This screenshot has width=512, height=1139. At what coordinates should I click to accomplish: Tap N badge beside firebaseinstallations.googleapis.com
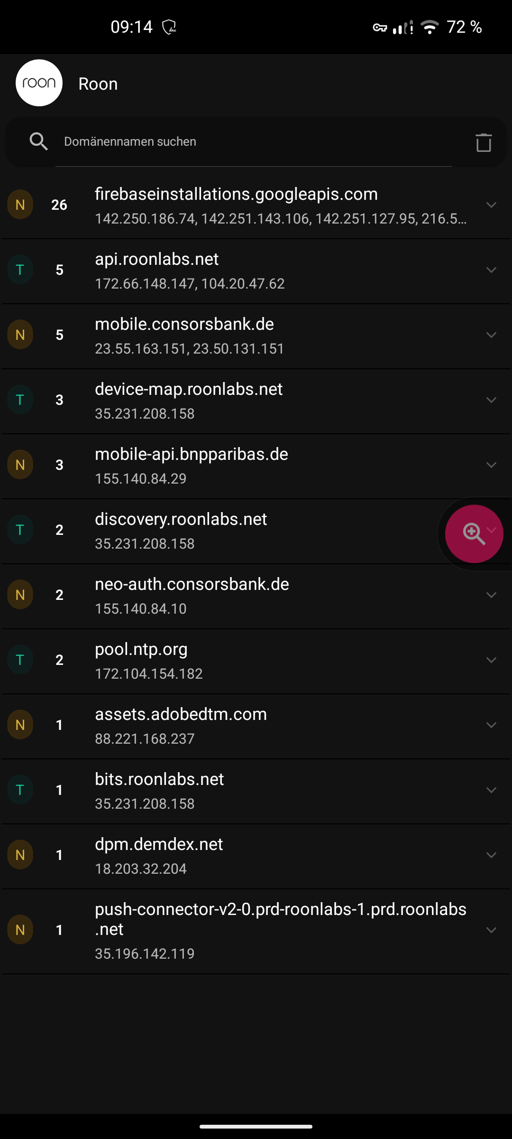pos(20,205)
